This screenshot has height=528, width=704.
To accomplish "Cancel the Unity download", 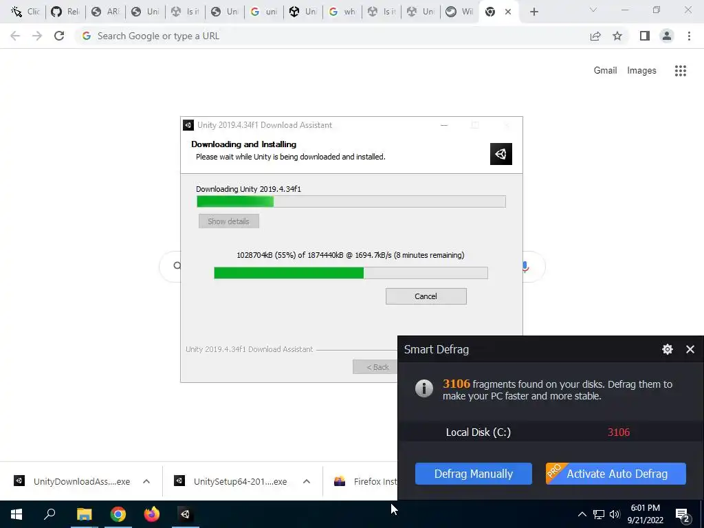I will 426,296.
